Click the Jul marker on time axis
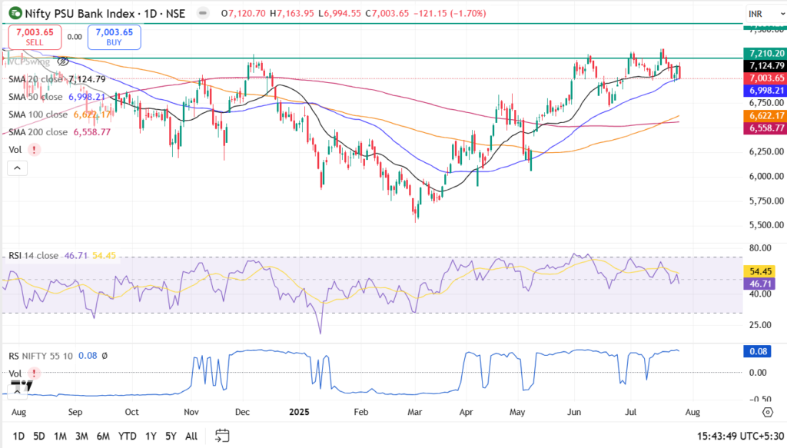The image size is (787, 448). pos(630,412)
